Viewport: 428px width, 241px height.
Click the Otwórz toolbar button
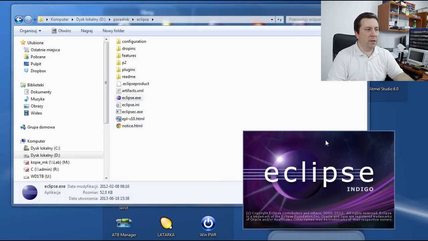point(62,31)
